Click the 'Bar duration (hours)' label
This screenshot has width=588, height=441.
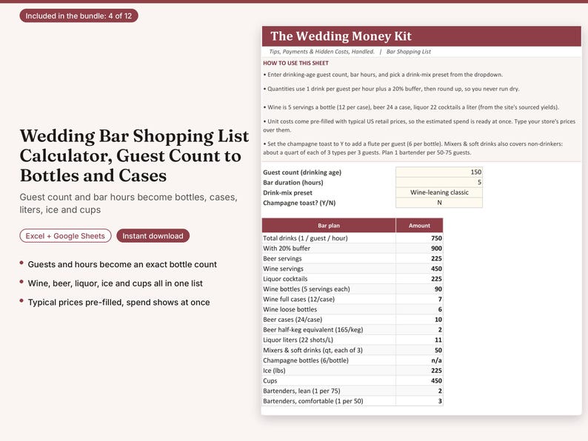point(293,183)
